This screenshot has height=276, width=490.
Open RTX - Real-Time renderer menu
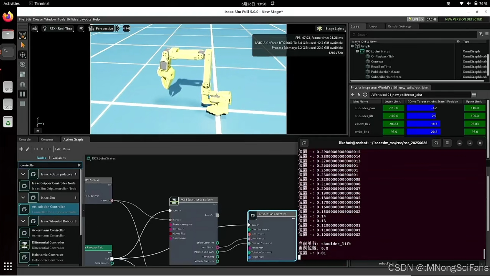(x=58, y=28)
